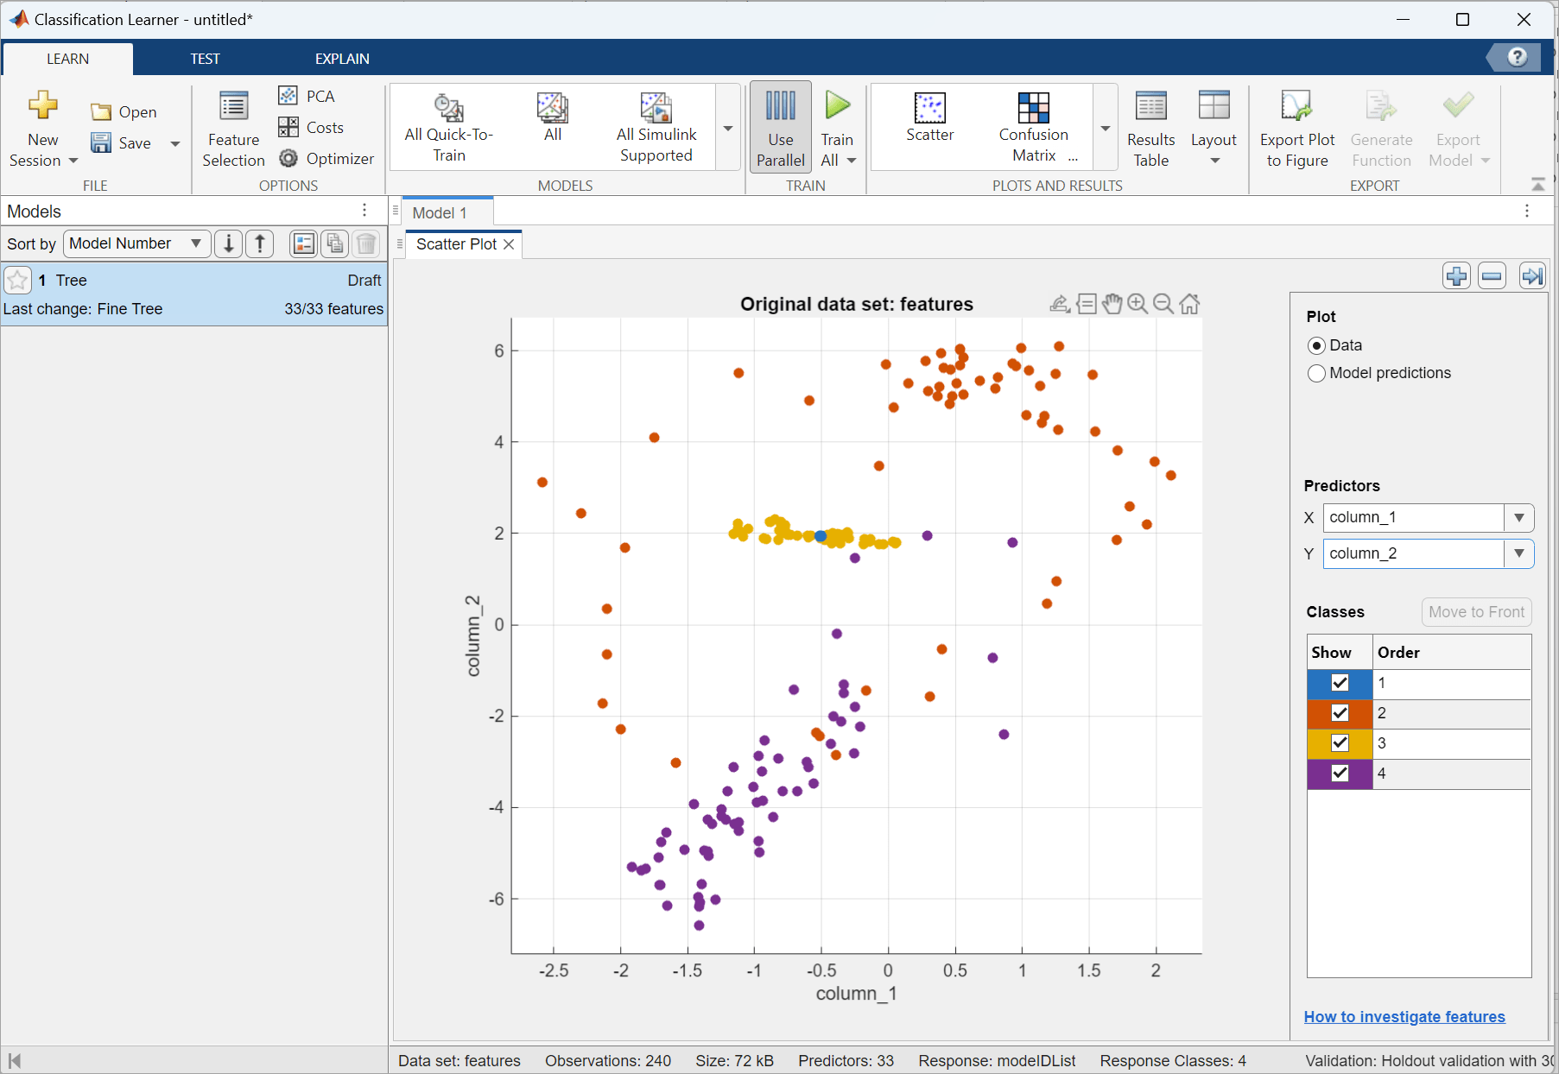Open the Sort by Model Number dropdown

pos(136,243)
